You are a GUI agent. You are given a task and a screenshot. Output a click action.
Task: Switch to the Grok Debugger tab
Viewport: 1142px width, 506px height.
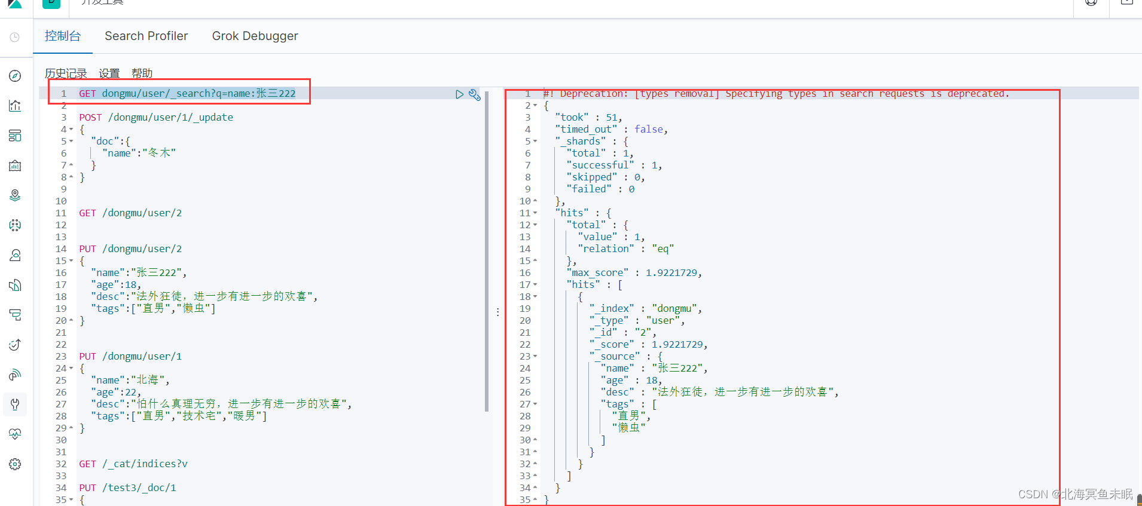click(255, 36)
